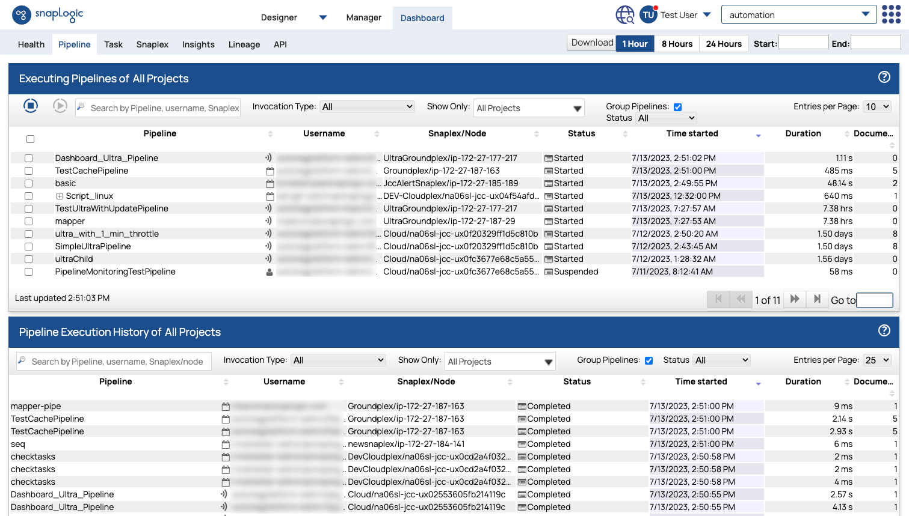Select the 24 Hours time range
The height and width of the screenshot is (516, 909).
tap(724, 43)
